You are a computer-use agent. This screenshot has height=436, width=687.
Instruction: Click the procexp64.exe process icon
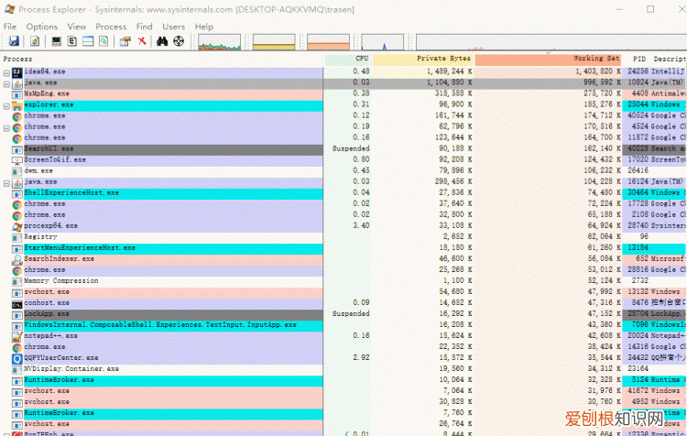(x=17, y=226)
